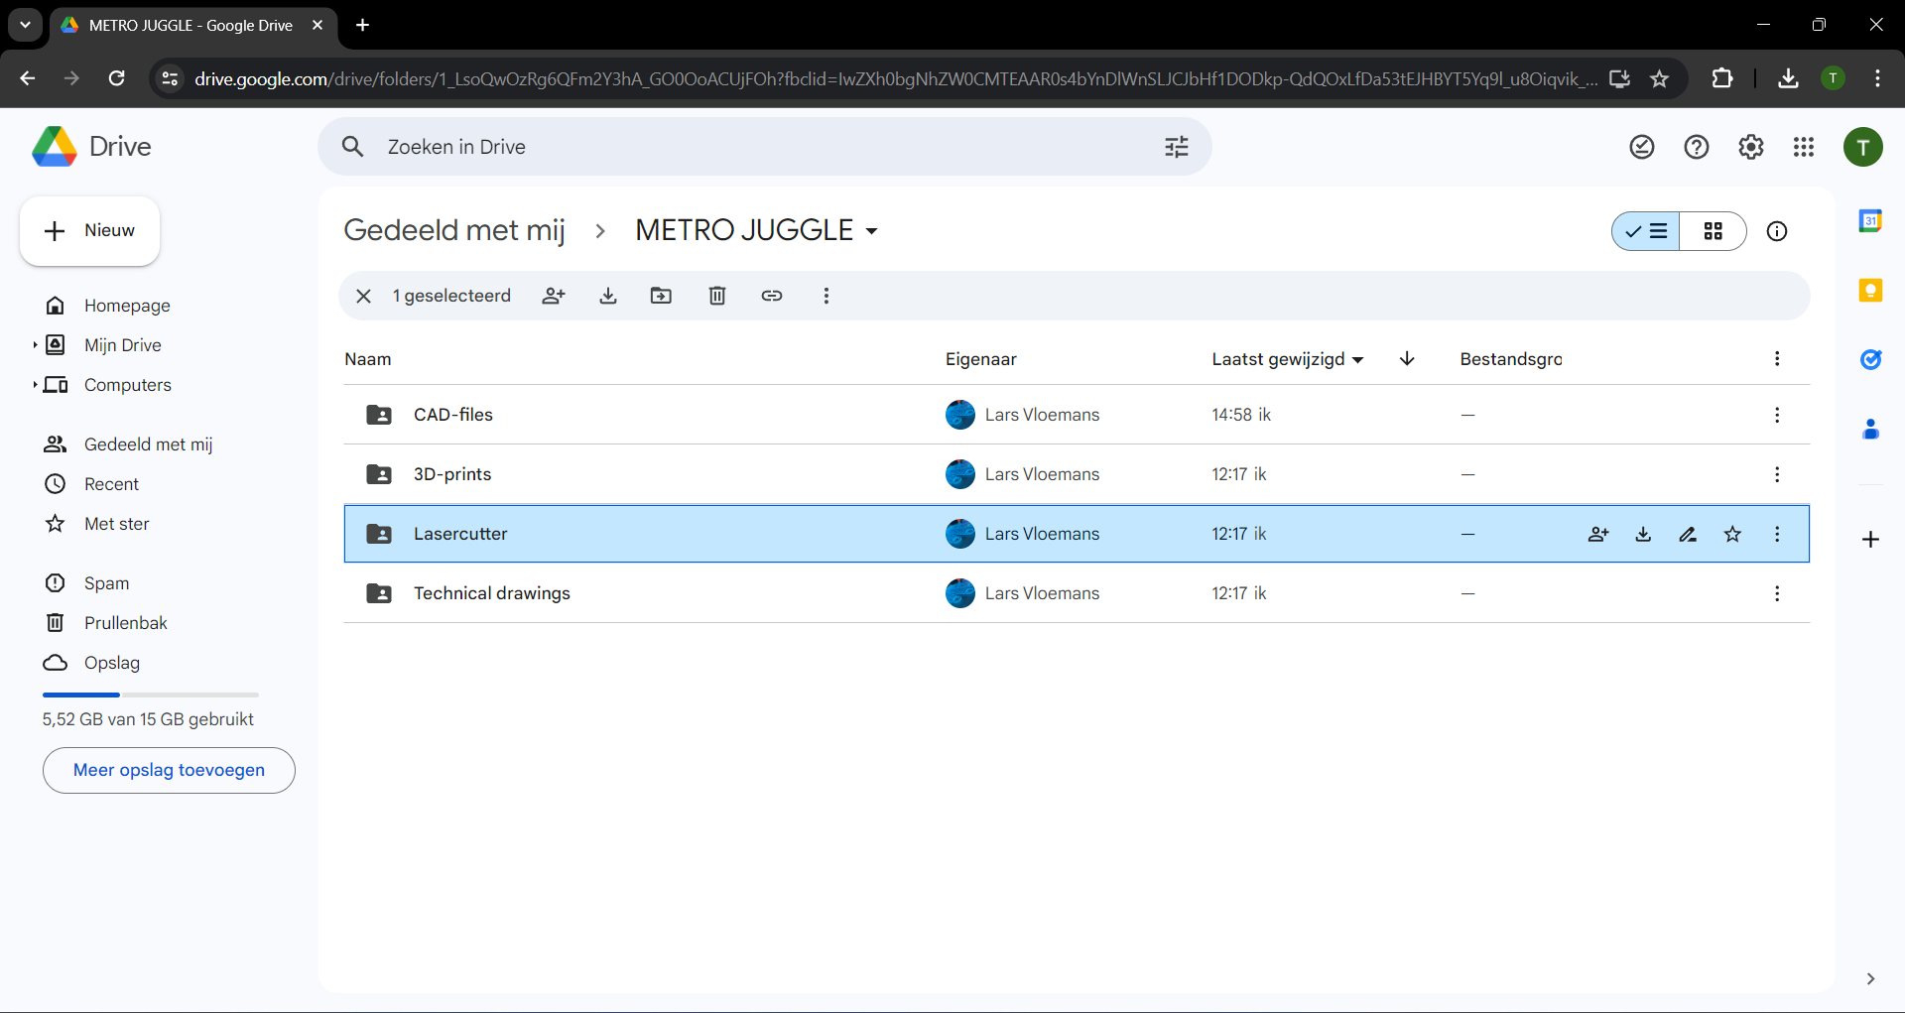Open Opslag in sidebar
Image resolution: width=1905 pixels, height=1013 pixels.
click(x=112, y=663)
